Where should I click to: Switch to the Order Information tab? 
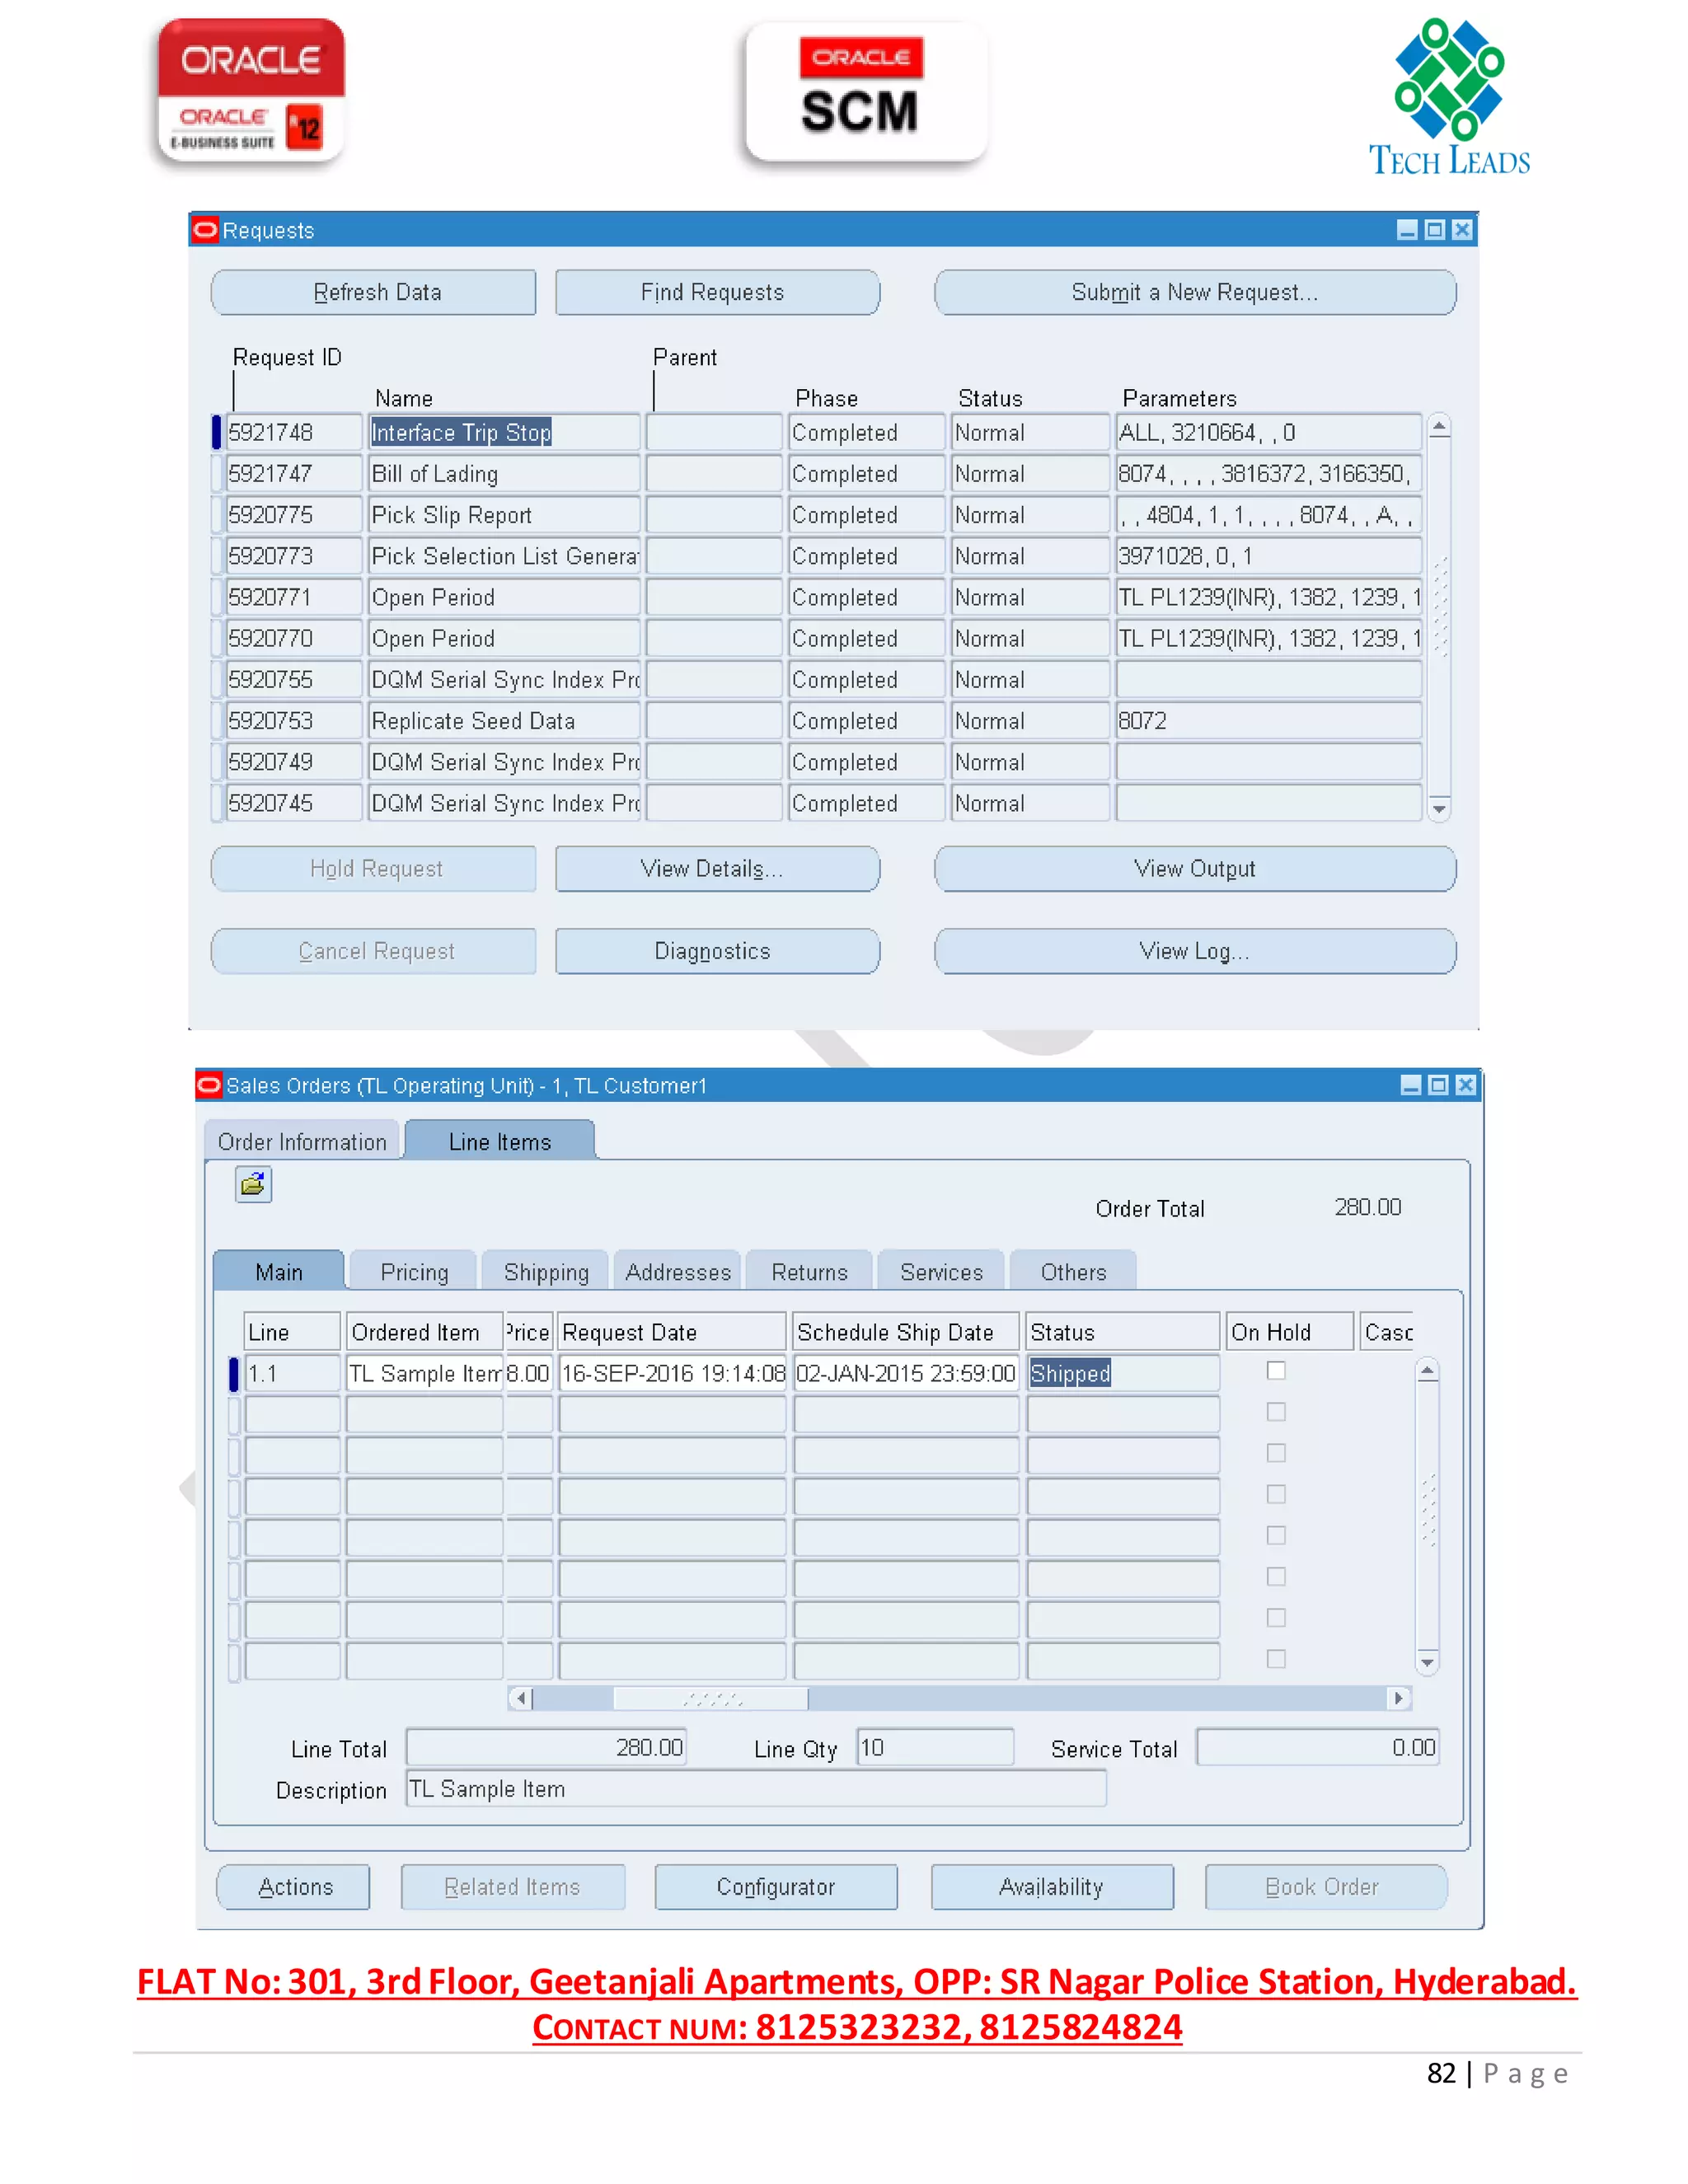pos(302,1142)
